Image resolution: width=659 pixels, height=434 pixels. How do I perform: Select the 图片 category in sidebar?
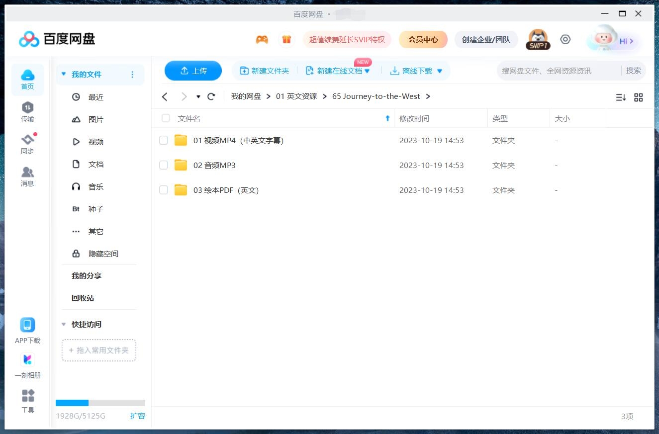[95, 119]
